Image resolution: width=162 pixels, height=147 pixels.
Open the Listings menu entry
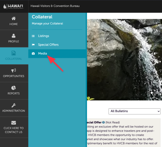point(57,36)
